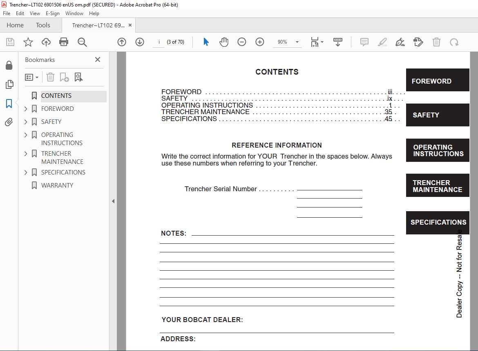Click the Rotate/undo circular arrow icon

[454, 42]
